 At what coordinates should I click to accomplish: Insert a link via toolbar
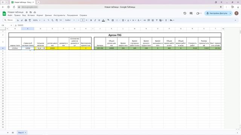tap(145, 20)
